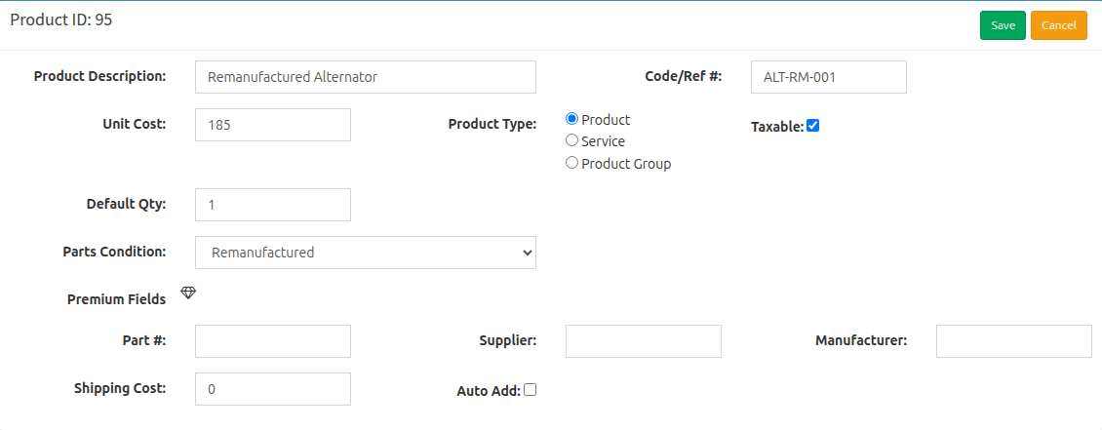Uncheck the Taxable checkbox
Screen dimensions: 1102x430
coord(813,126)
